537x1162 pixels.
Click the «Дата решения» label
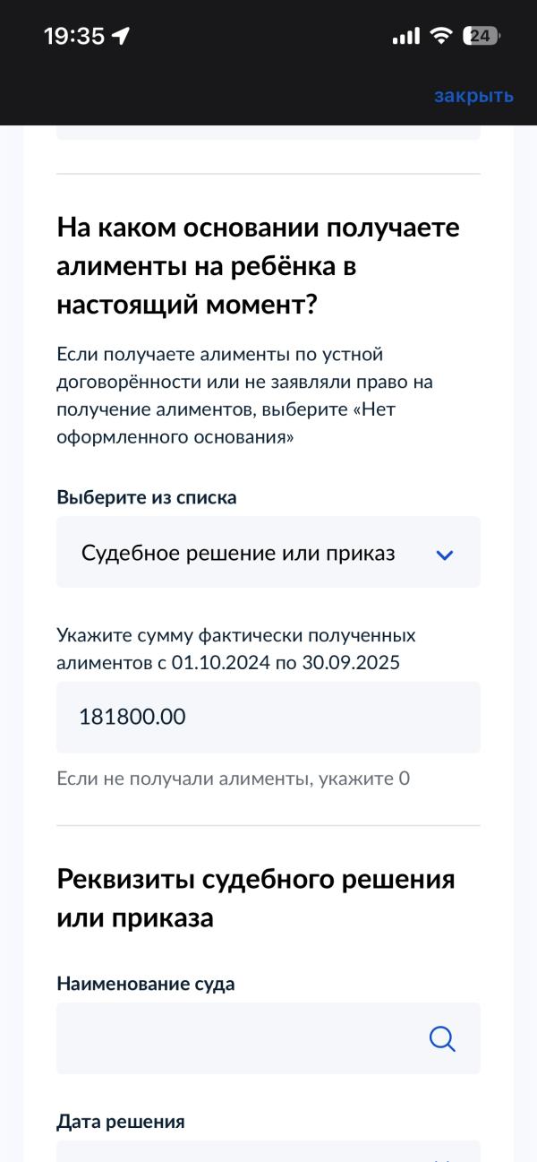click(121, 1122)
